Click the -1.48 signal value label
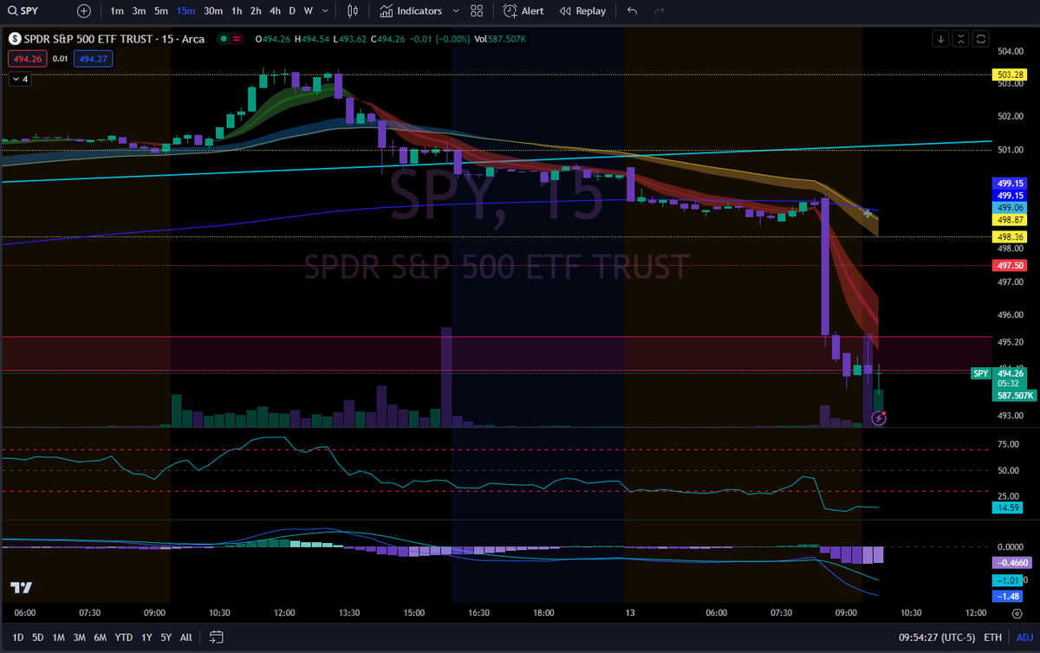Image resolution: width=1040 pixels, height=653 pixels. pos(1009,597)
